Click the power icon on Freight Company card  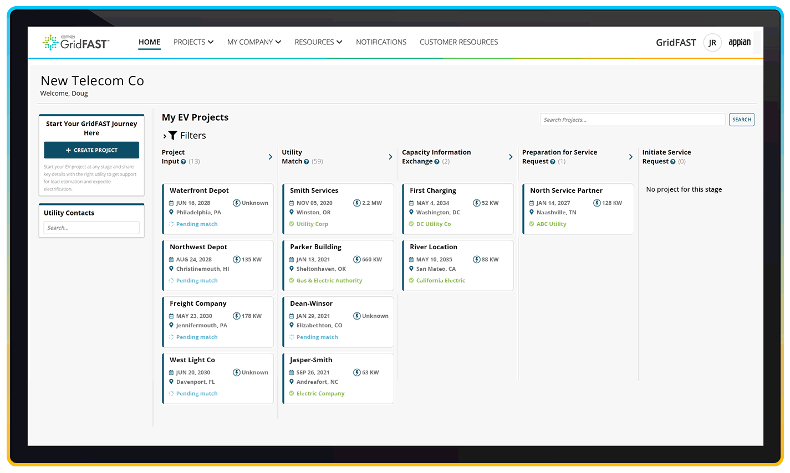(x=237, y=316)
